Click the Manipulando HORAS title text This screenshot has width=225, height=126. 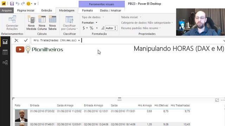pos(179,49)
